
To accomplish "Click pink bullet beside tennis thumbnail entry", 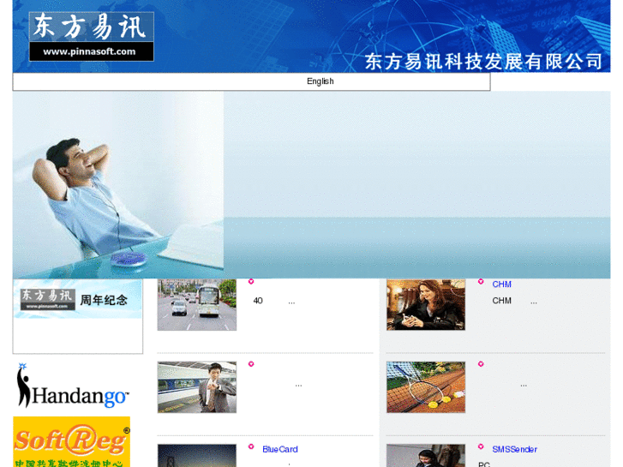I will 481,364.
